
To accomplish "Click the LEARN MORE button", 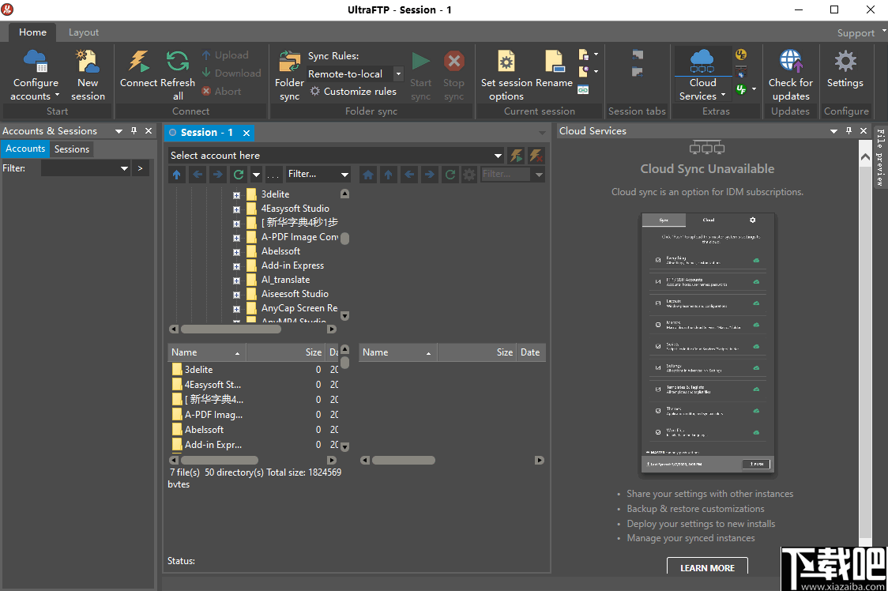I will [707, 567].
